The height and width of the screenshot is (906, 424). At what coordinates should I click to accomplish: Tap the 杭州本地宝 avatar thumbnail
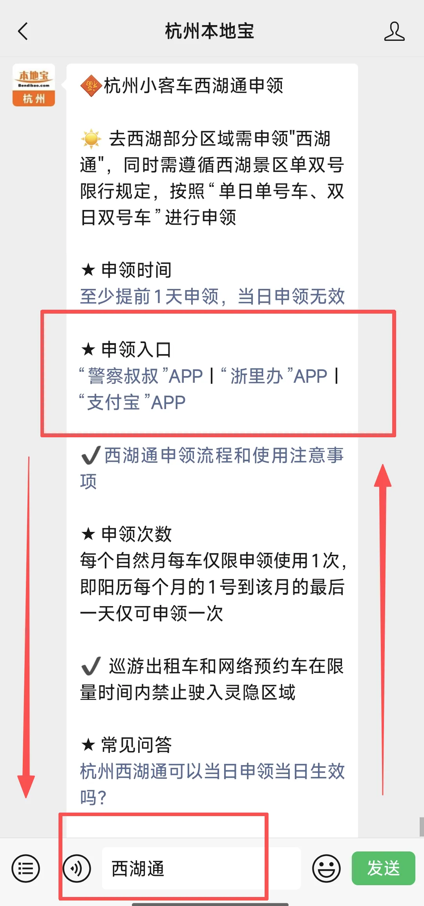pos(34,85)
